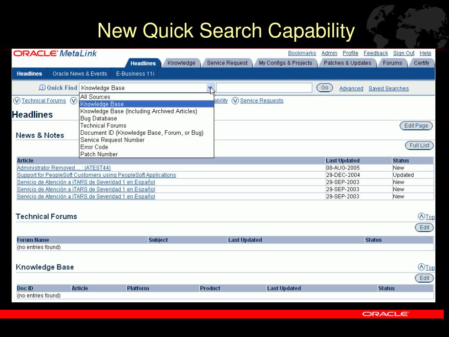
Task: Click the Quick Find search text field
Action: point(264,88)
